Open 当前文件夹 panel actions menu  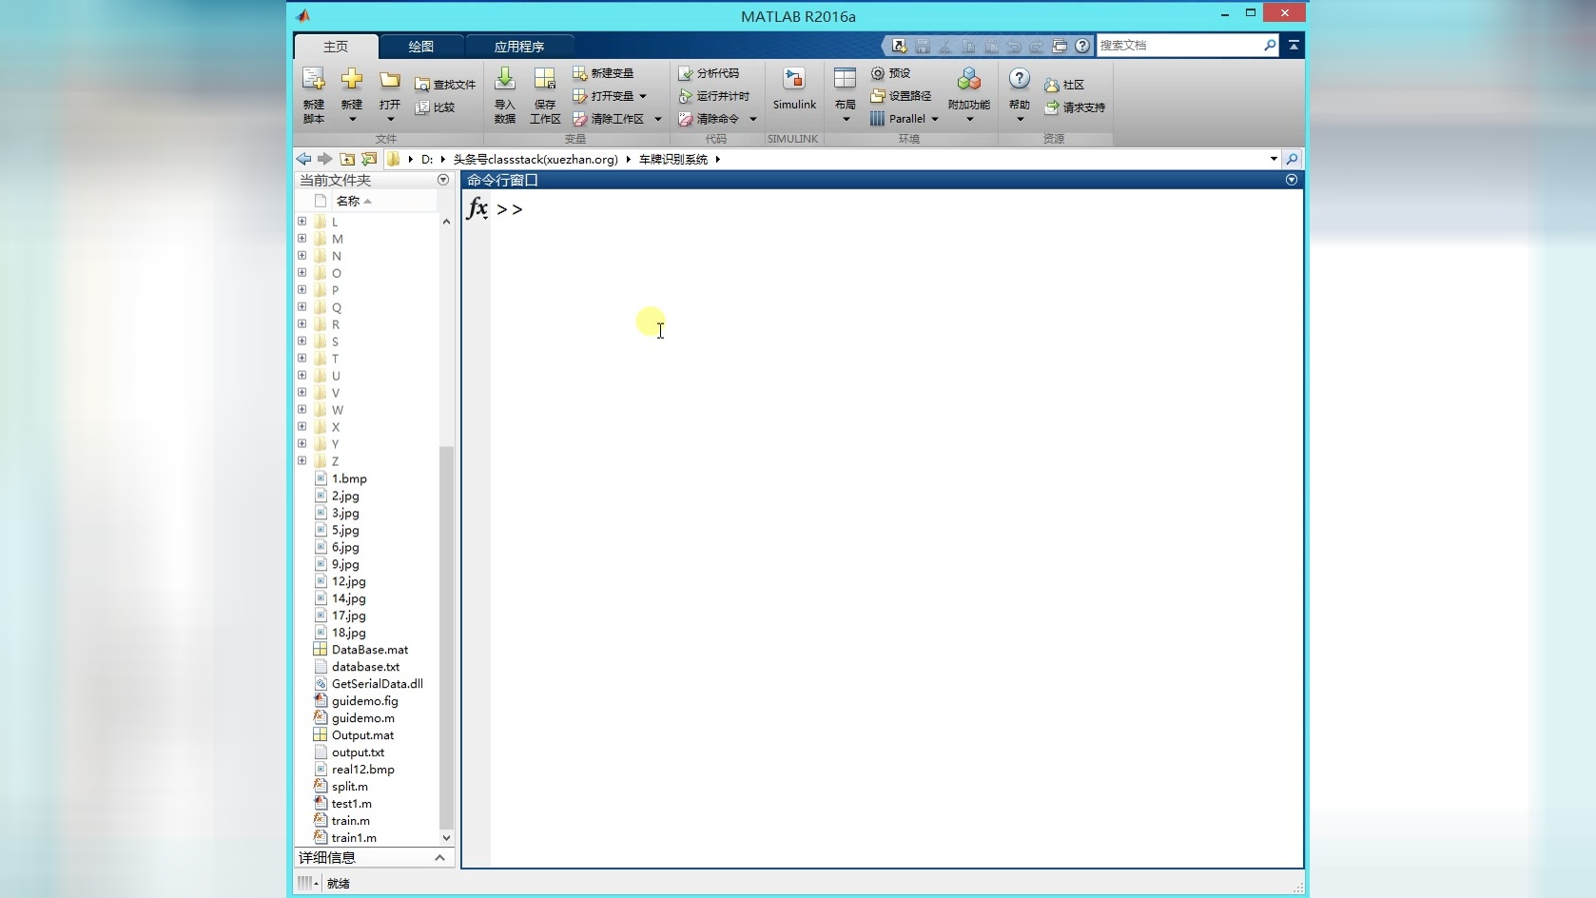pyautogui.click(x=443, y=180)
